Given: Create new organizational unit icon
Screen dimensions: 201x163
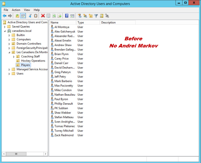Looking at the screenshot, I should (x=91, y=16).
